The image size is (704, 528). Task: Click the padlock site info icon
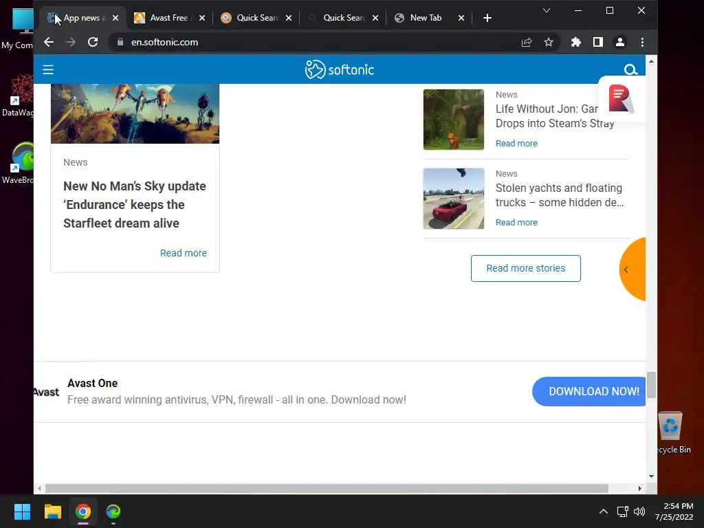(120, 42)
